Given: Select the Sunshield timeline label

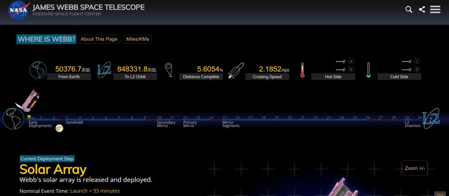Looking at the screenshot, I should click(74, 123).
